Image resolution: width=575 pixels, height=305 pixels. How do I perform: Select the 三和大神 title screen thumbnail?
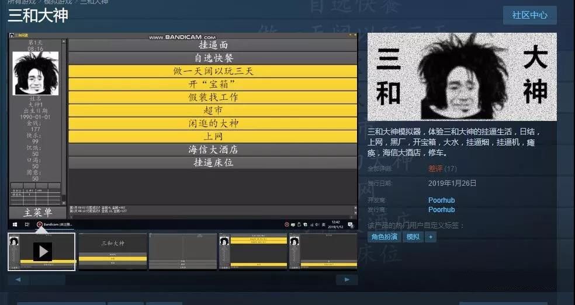tap(113, 252)
